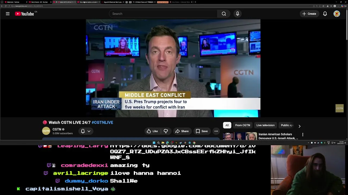Select the Live television filter chip
Image resolution: width=348 pixels, height=195 pixels.
click(x=265, y=125)
